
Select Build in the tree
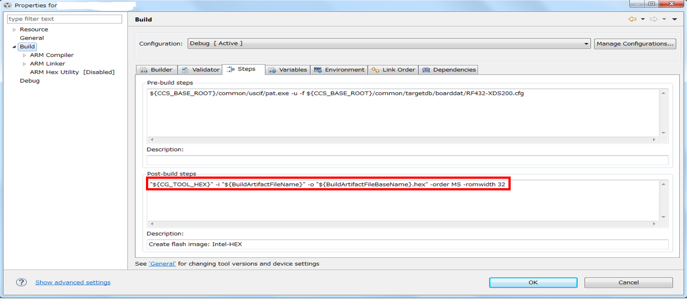coord(27,46)
